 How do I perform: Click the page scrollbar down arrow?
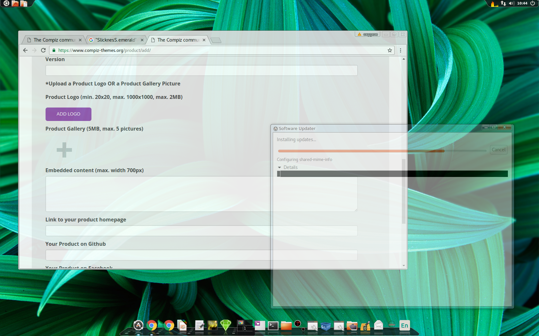pyautogui.click(x=404, y=266)
